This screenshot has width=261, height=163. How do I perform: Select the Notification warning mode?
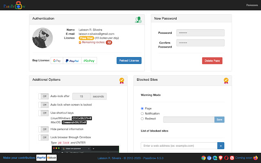pyautogui.click(x=142, y=114)
